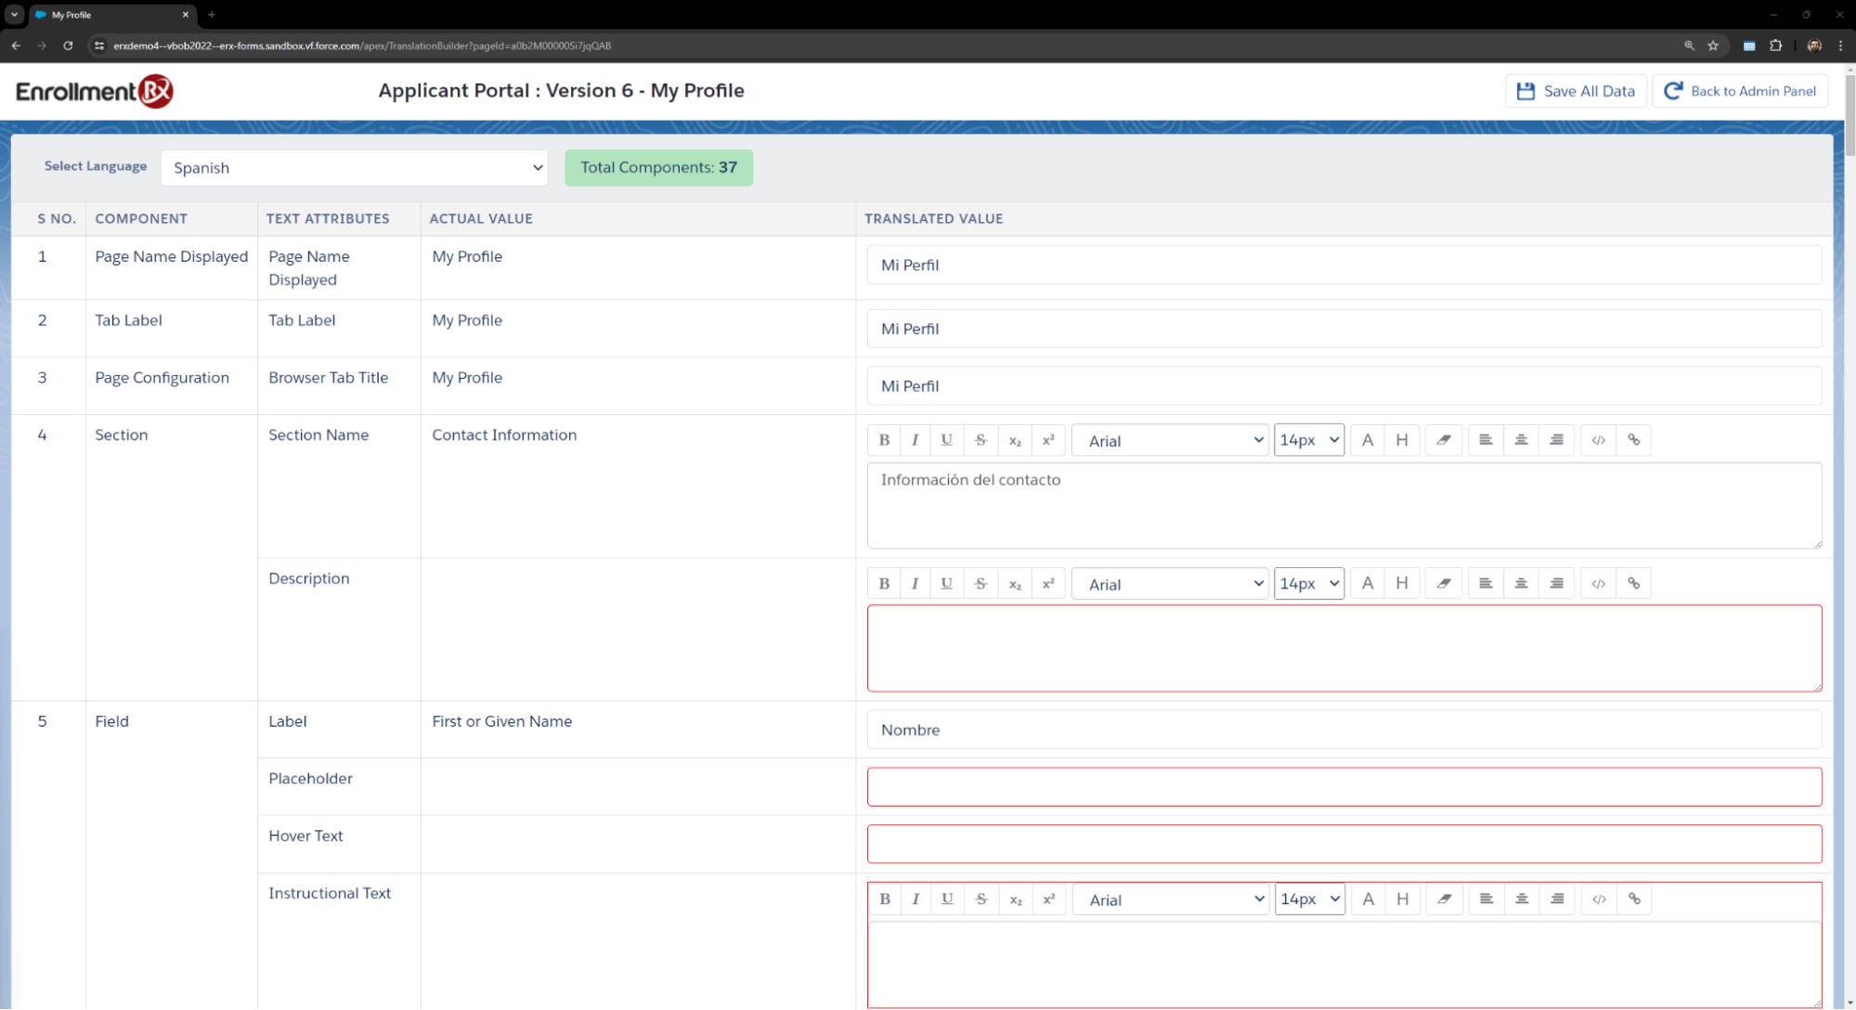Click eraser clear-format icon in Section Name toolbar

(x=1444, y=440)
